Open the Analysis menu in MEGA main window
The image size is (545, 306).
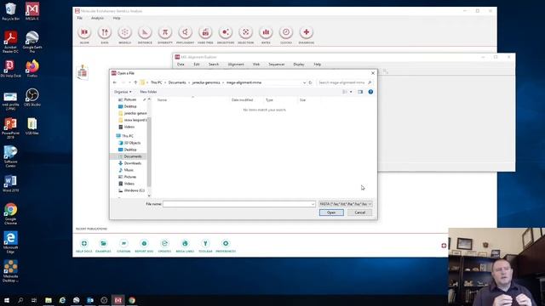click(x=97, y=18)
